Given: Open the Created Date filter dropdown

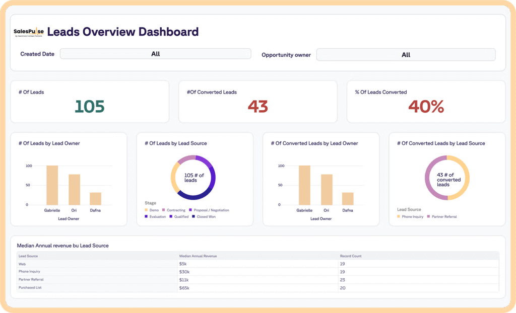Looking at the screenshot, I should (x=155, y=54).
